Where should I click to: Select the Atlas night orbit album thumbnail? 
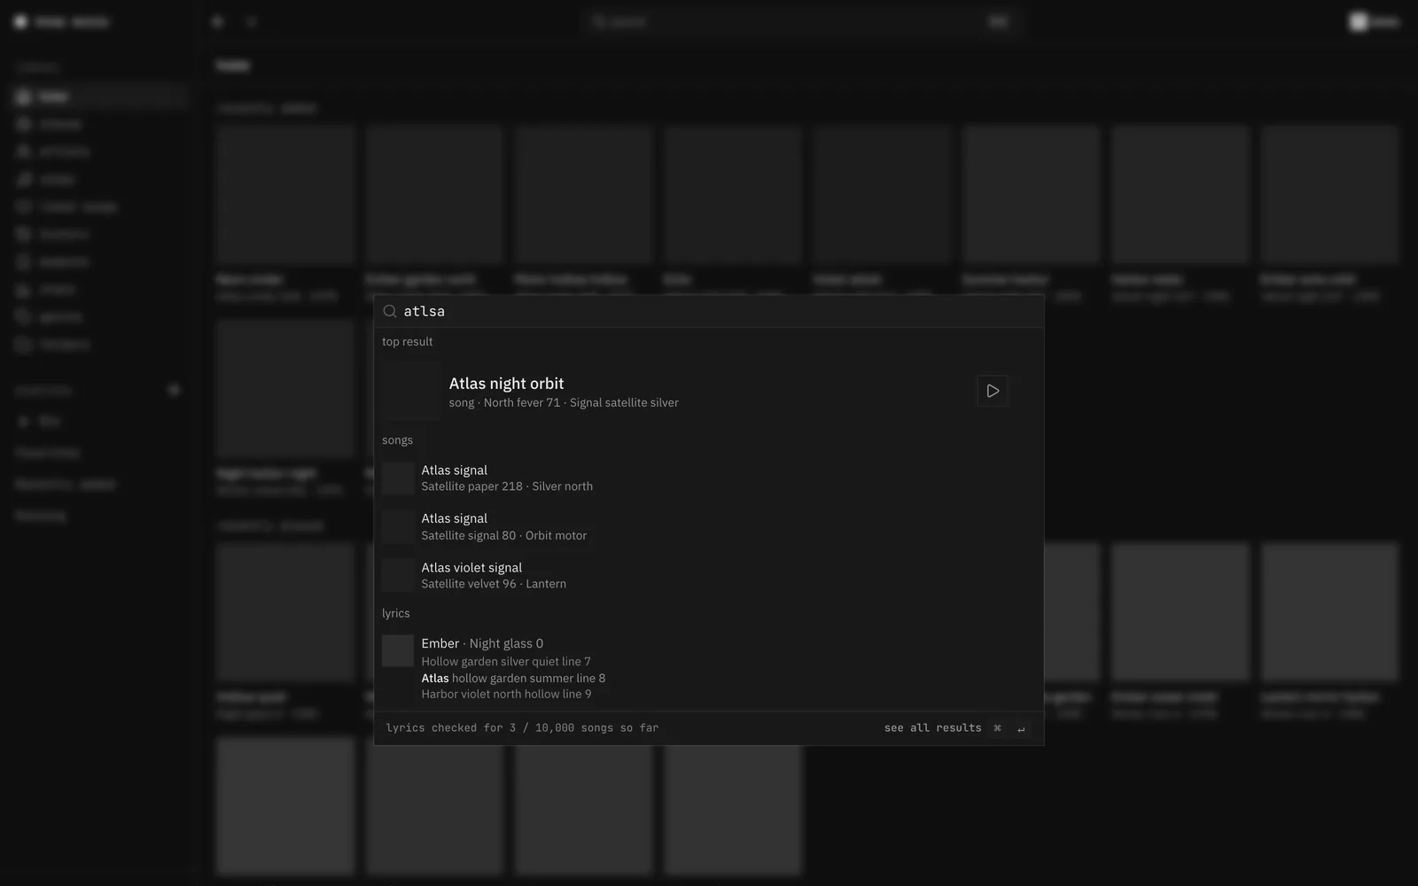pyautogui.click(x=411, y=391)
